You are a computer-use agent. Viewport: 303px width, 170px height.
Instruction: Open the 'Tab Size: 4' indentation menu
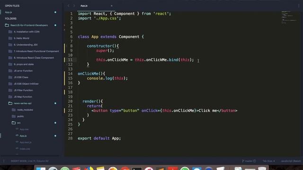tap(268, 161)
